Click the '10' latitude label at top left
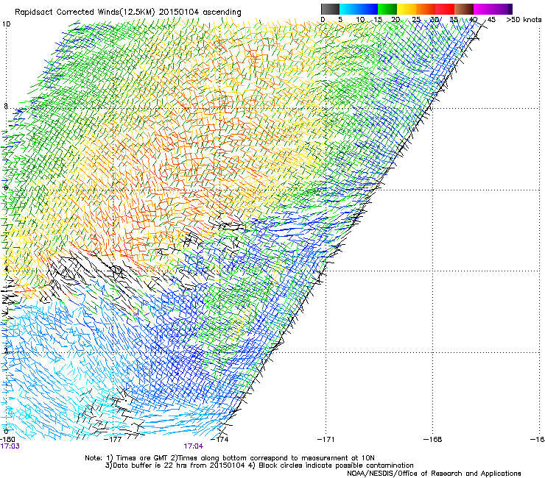 click(6, 24)
